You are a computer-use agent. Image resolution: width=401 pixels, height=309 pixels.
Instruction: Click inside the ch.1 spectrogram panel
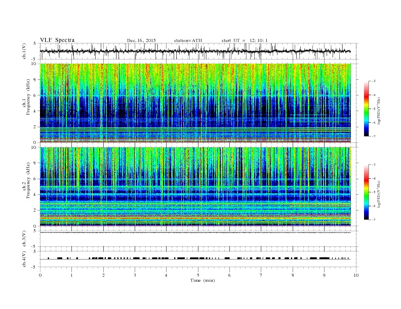click(x=195, y=103)
